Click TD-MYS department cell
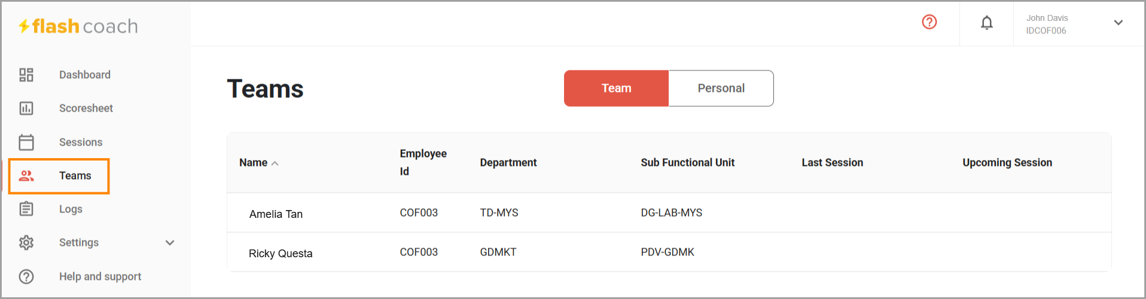Screen dimensions: 1146x299 499,212
